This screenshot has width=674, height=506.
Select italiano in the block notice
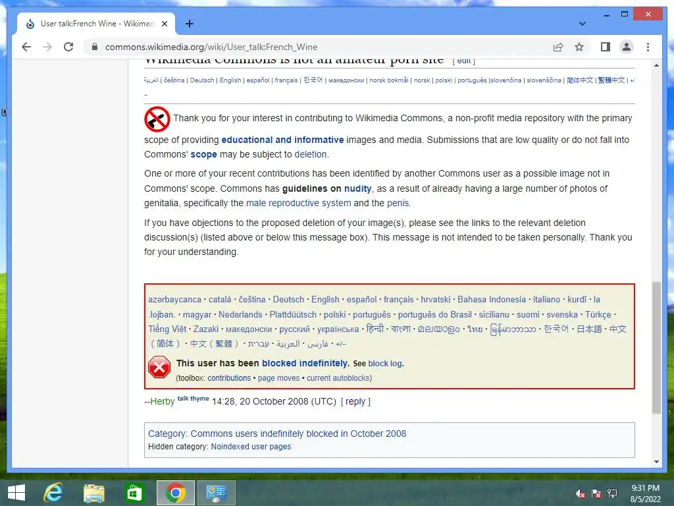pos(547,300)
